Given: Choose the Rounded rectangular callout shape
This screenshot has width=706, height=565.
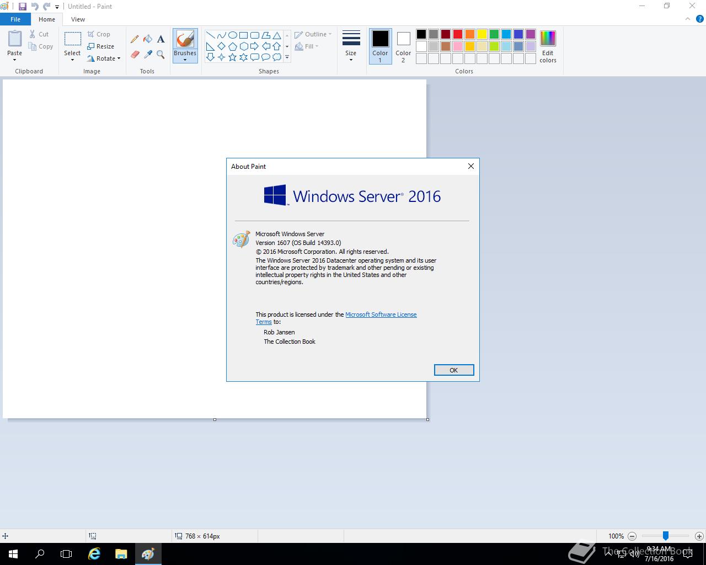Looking at the screenshot, I should pos(254,57).
